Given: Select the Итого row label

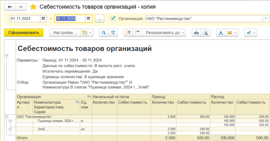Looking at the screenshot, I should (22, 138).
